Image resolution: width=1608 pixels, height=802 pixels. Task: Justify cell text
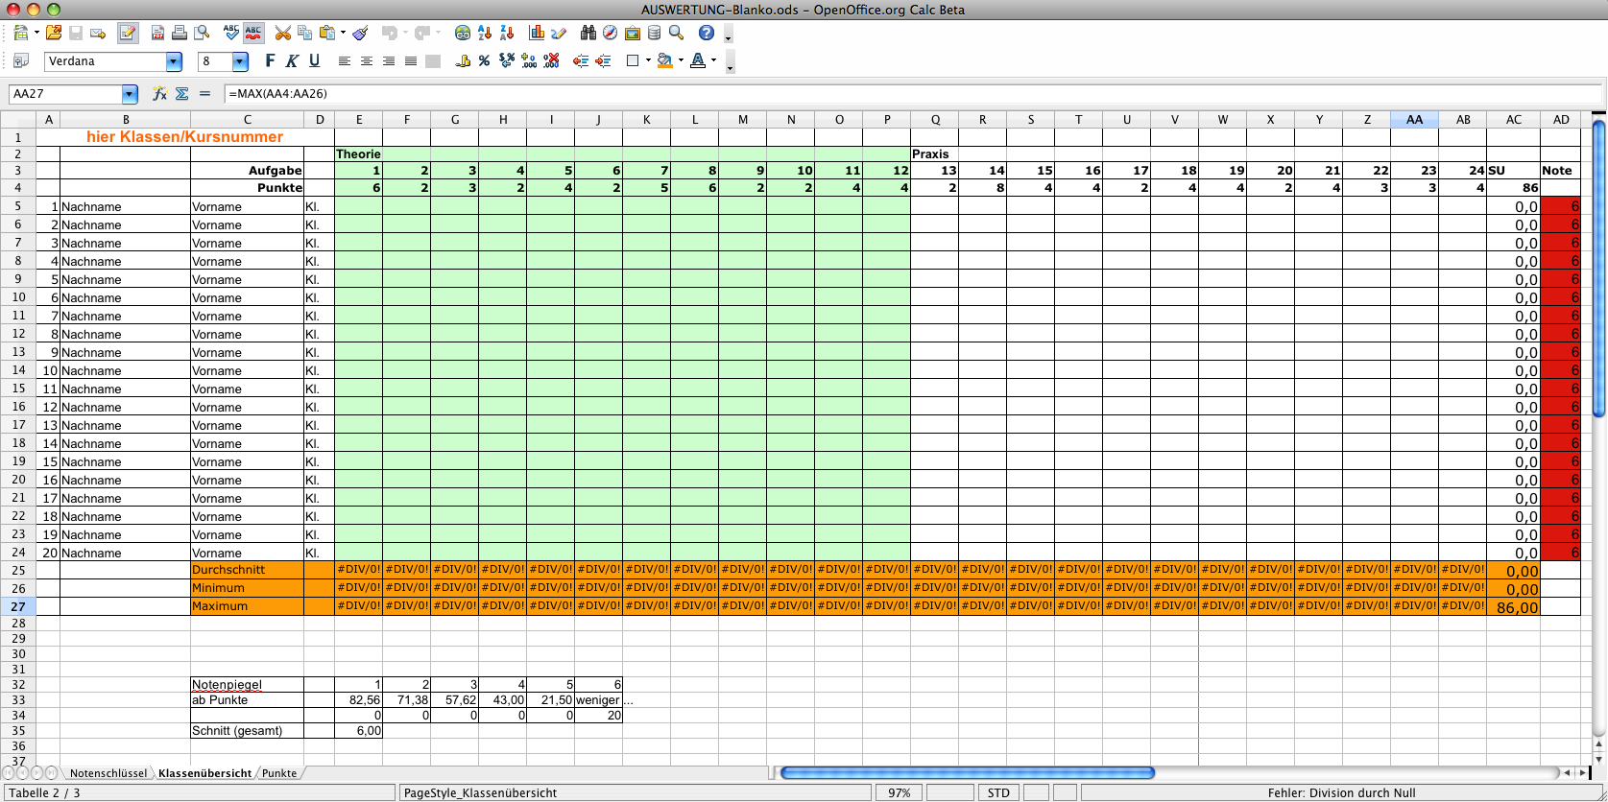click(x=411, y=60)
